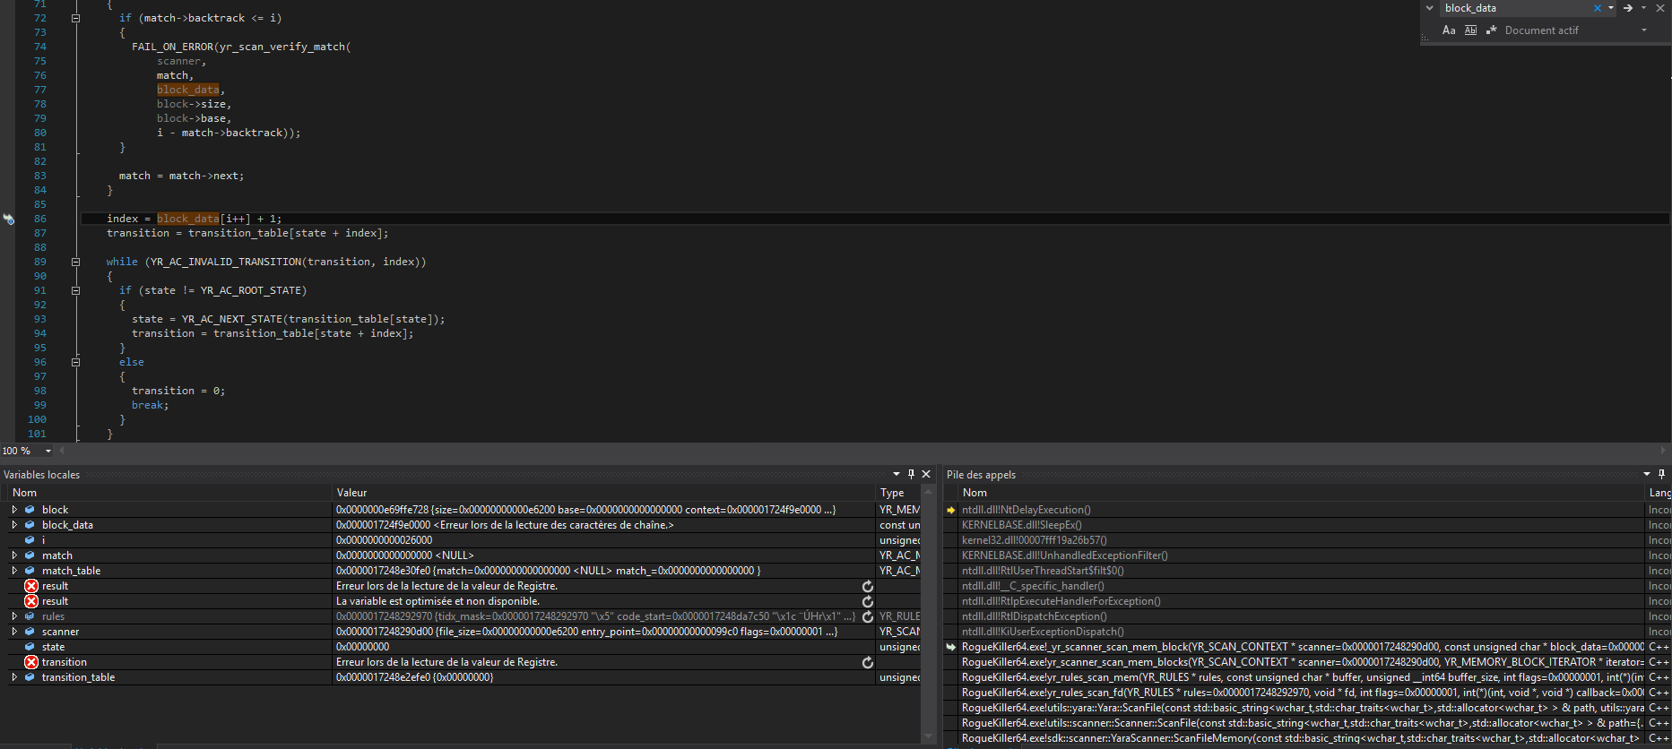The image size is (1672, 749).
Task: Collapse the if block at line 72
Action: click(x=76, y=18)
